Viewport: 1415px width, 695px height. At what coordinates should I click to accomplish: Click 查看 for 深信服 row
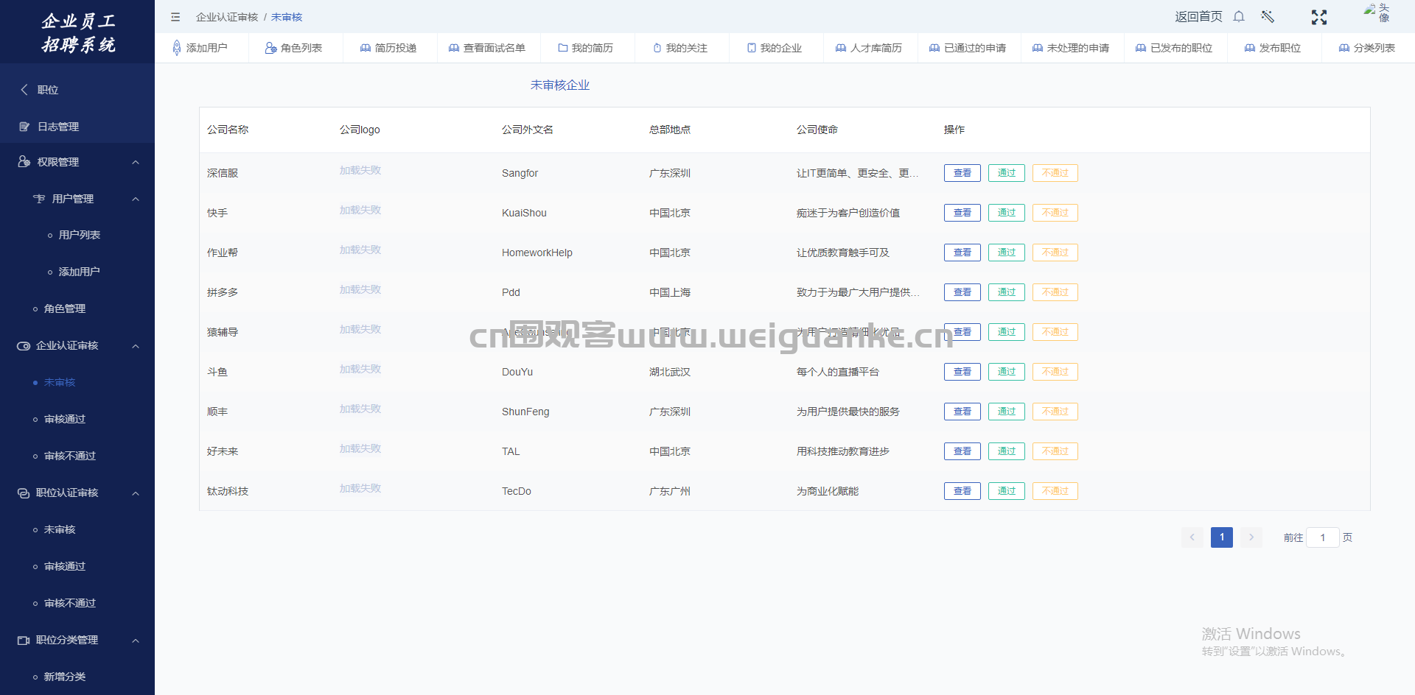[962, 173]
